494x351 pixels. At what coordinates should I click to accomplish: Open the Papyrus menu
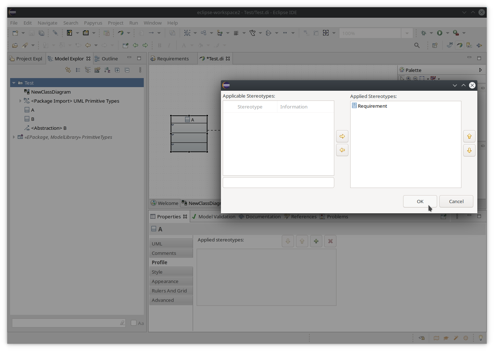pos(93,23)
